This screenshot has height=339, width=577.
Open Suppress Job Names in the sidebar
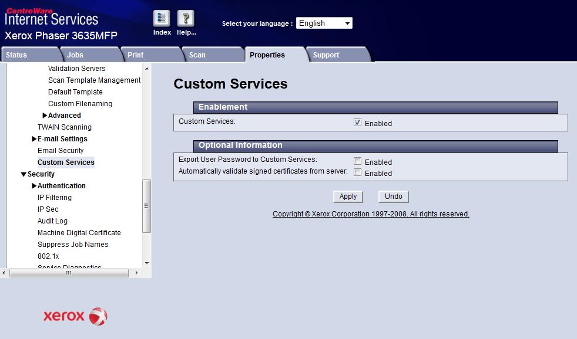73,245
